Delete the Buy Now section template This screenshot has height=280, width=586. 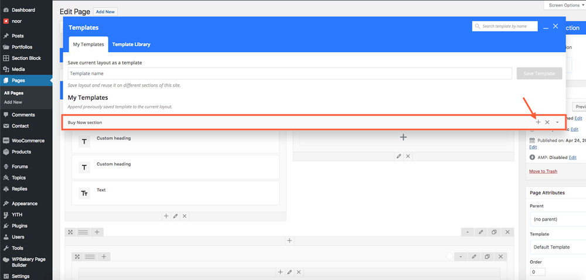[547, 122]
